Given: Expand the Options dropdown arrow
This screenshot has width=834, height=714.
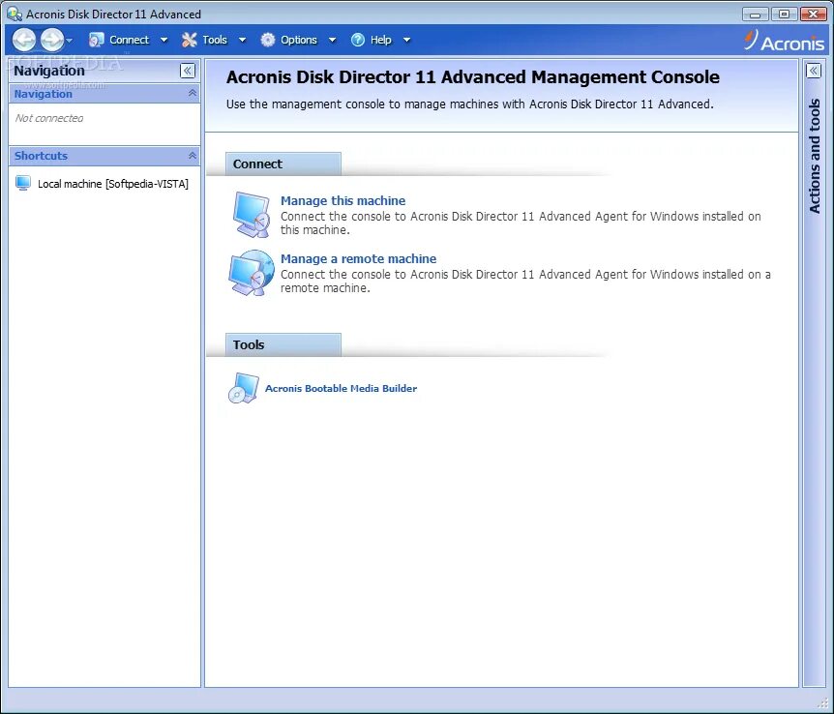Looking at the screenshot, I should pyautogui.click(x=333, y=40).
